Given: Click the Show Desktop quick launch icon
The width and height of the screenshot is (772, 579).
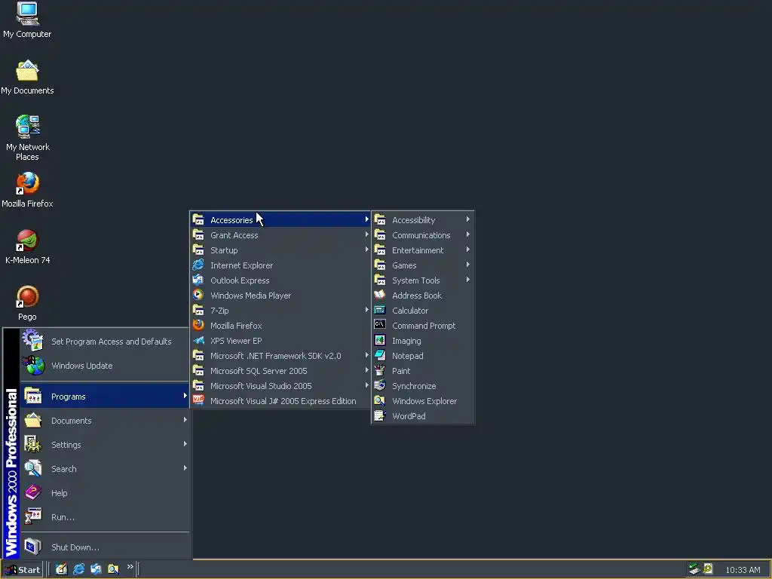Looking at the screenshot, I should [61, 569].
